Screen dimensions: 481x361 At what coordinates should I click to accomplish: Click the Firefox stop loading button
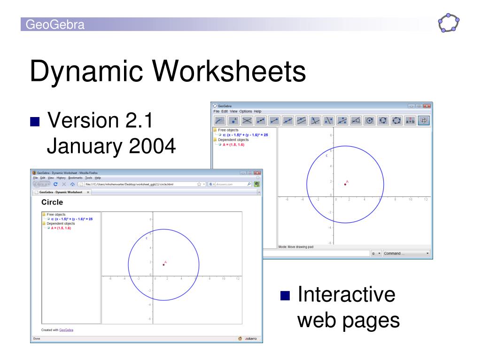(64, 184)
